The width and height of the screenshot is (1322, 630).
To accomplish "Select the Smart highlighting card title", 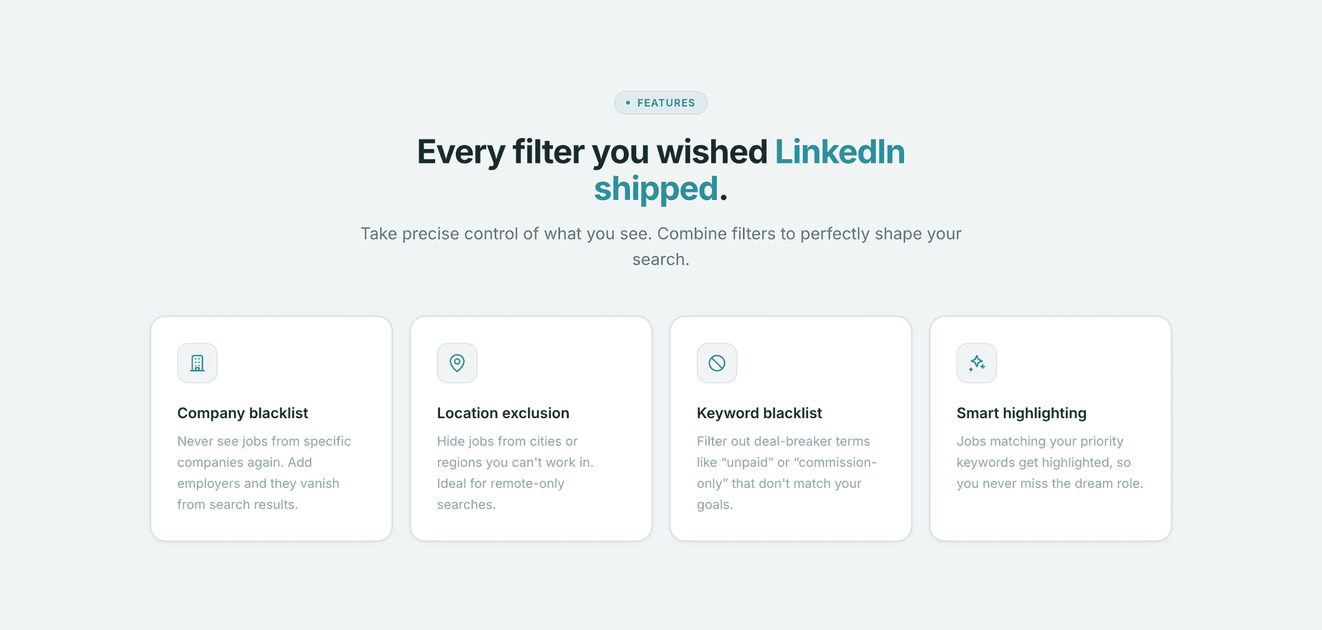I will coord(1021,413).
